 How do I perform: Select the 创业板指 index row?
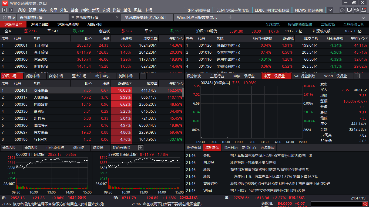92,66
